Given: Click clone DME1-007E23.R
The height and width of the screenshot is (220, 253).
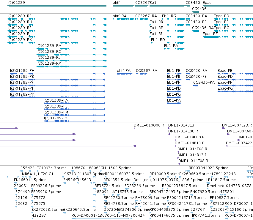Looking at the screenshot, I should click(237, 125).
